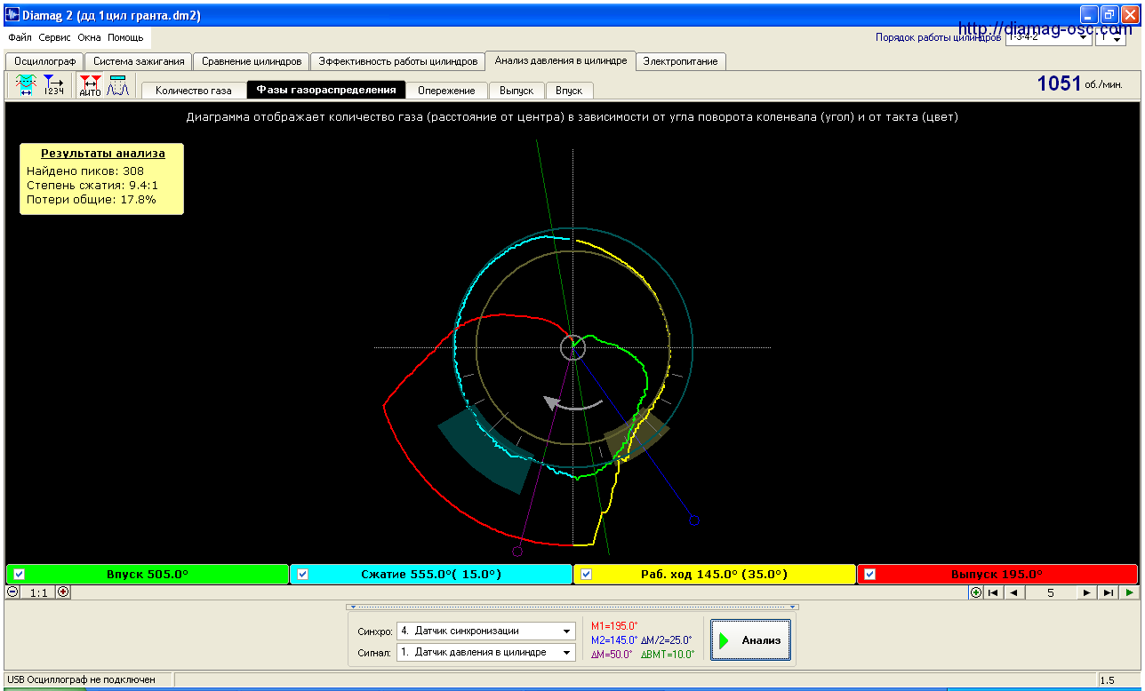Go to the next frame
This screenshot has height=691, width=1145.
coord(1086,592)
